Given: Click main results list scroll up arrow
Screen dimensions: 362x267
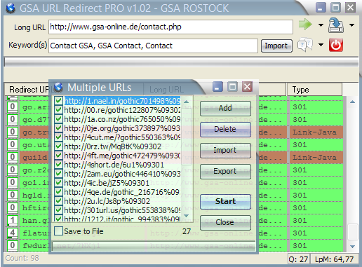Looking at the screenshot, I should (x=353, y=102).
